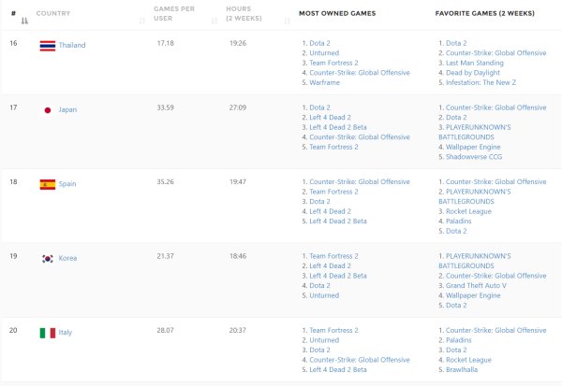This screenshot has width=562, height=386.
Task: Select Japan's games per user value 33.59
Action: coord(165,107)
